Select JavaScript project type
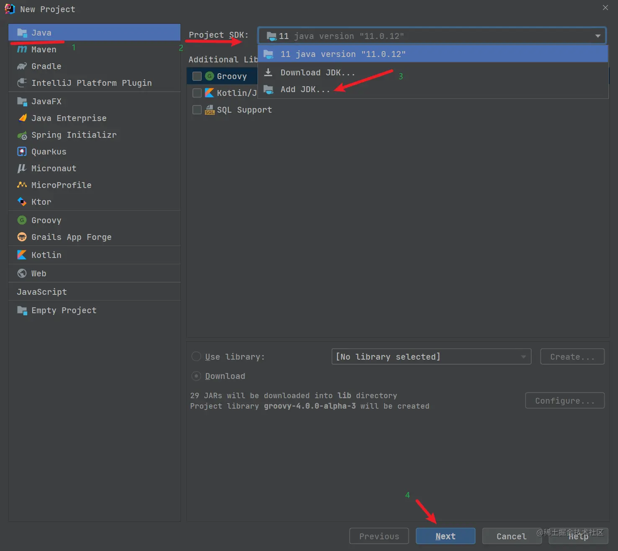This screenshot has height=551, width=618. click(x=94, y=292)
